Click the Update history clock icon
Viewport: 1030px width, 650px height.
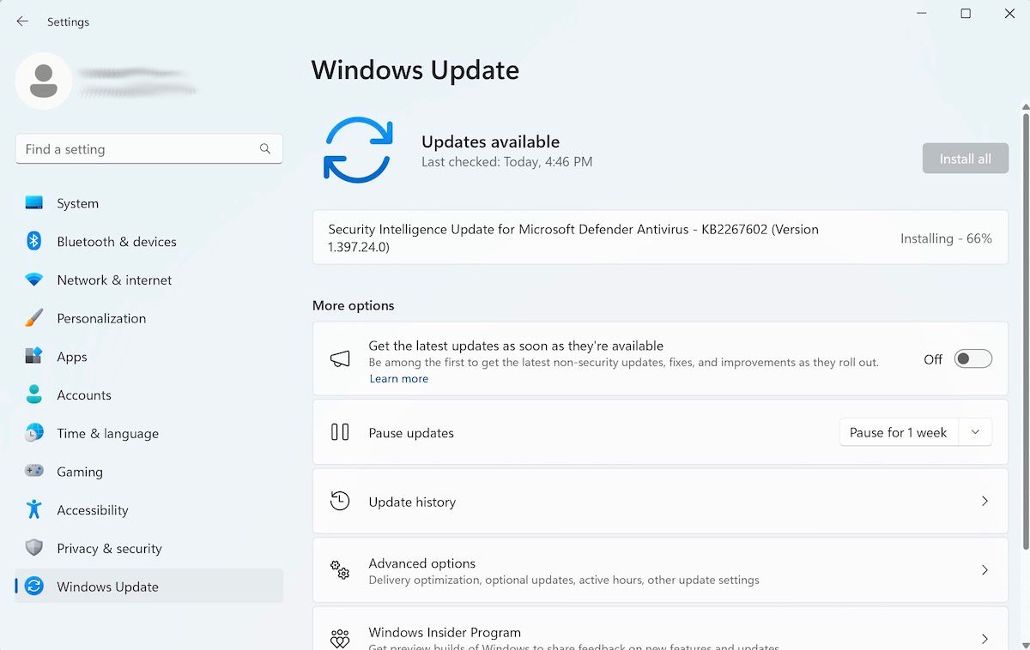pos(340,501)
